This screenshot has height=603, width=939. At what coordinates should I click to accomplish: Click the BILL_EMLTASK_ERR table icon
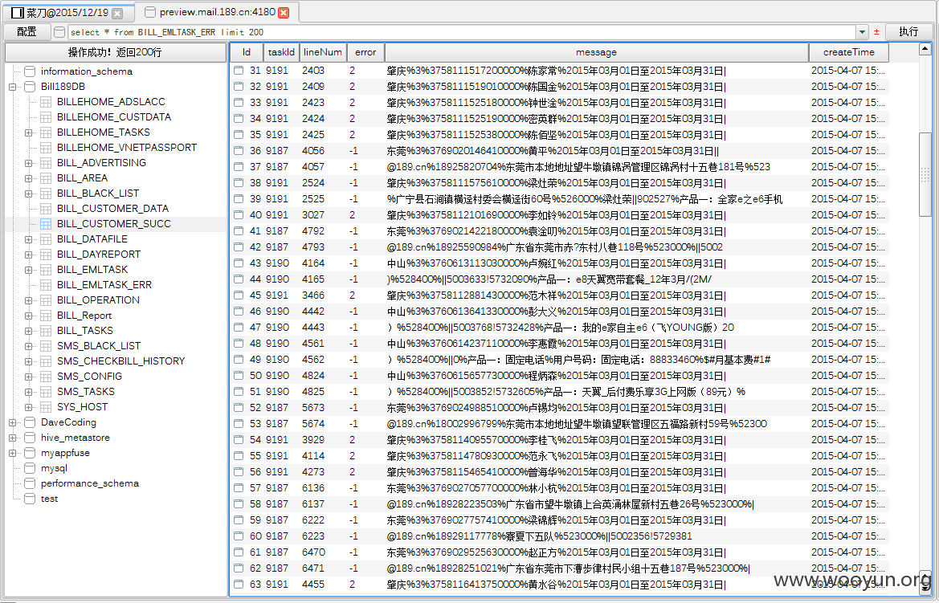(46, 285)
